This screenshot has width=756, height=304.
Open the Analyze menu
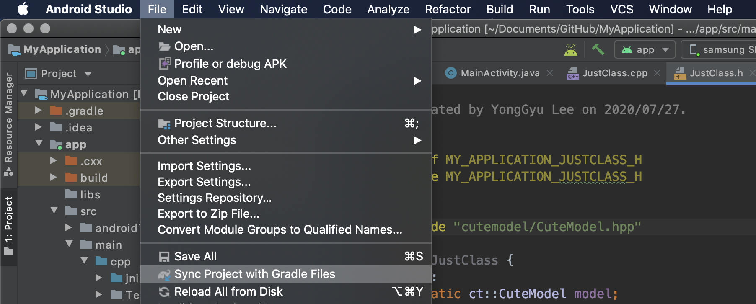[388, 9]
